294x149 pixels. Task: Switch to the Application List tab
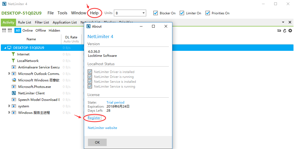tap(65, 22)
